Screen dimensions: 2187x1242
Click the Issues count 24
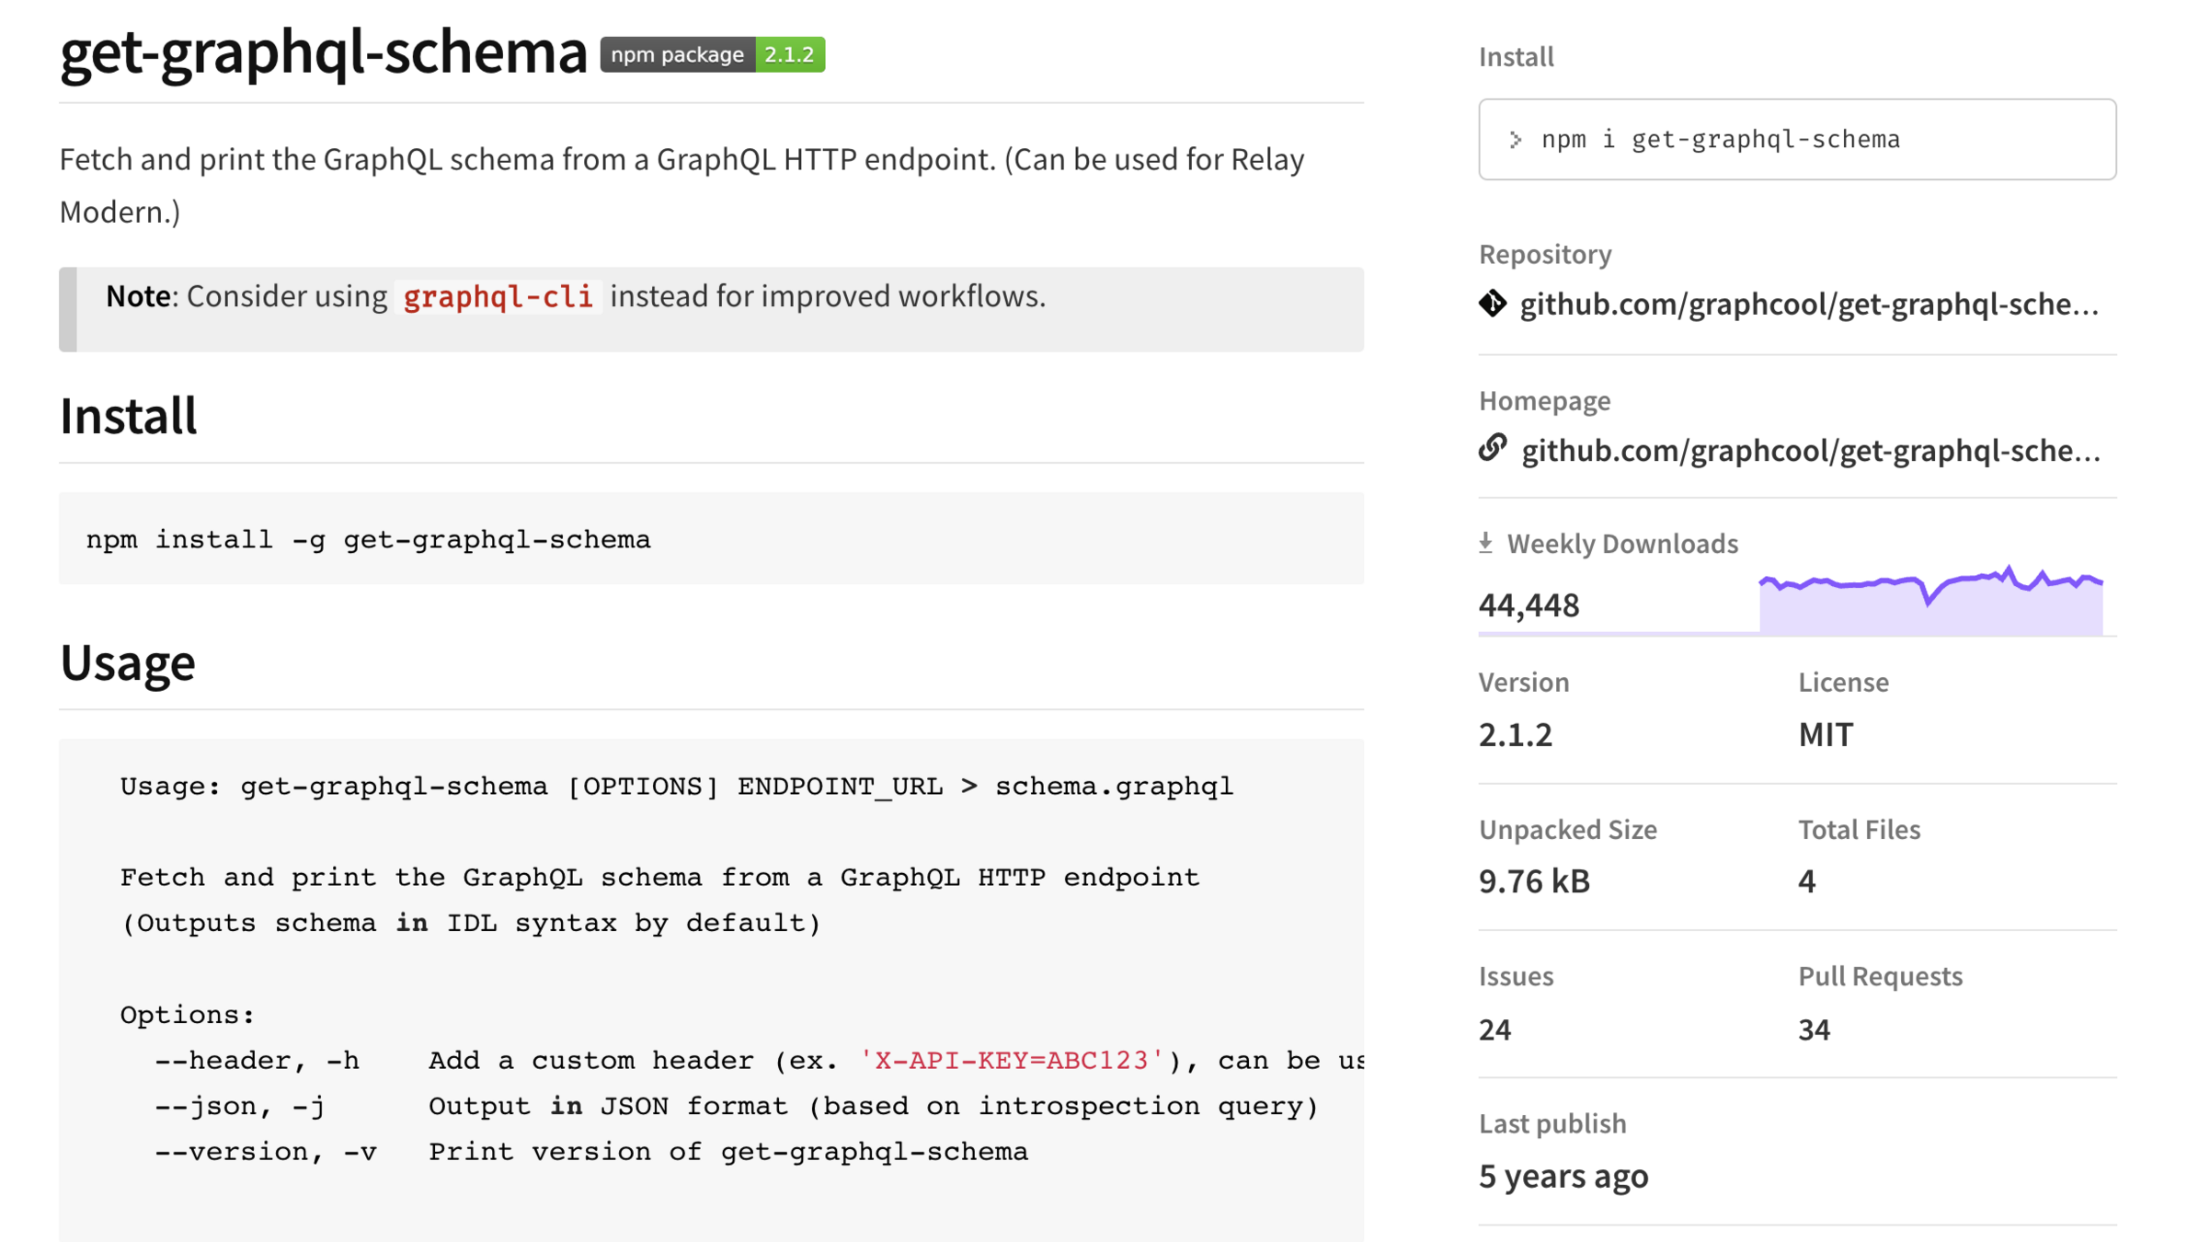pos(1494,1029)
